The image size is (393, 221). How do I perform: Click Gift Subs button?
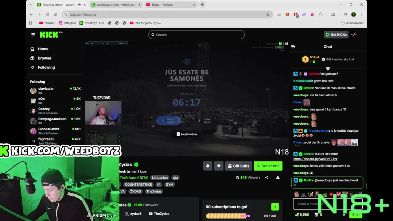pos(239,166)
